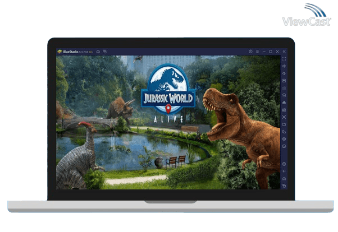Click the Jurassic World Alive logo
Screen dimensions: 338x232
(168, 93)
